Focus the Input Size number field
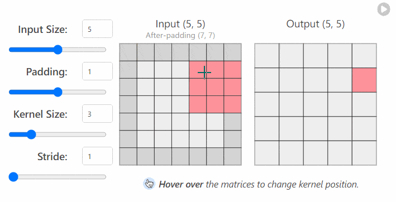This screenshot has width=396, height=202. 97,29
